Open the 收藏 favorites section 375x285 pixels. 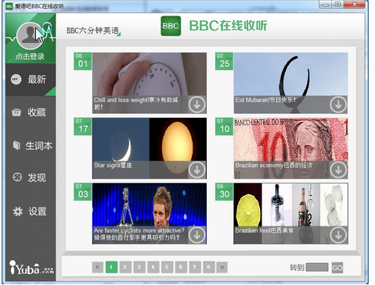pos(31,112)
